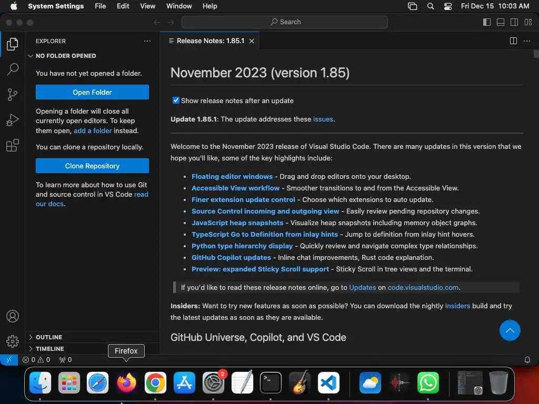Go forward with the navigation arrow
The height and width of the screenshot is (404, 539).
tap(171, 22)
